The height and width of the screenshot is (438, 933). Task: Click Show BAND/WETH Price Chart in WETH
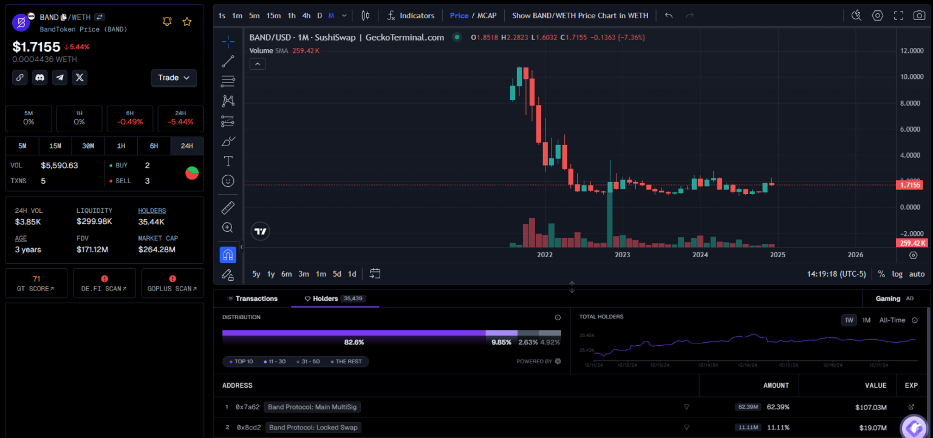pos(579,15)
